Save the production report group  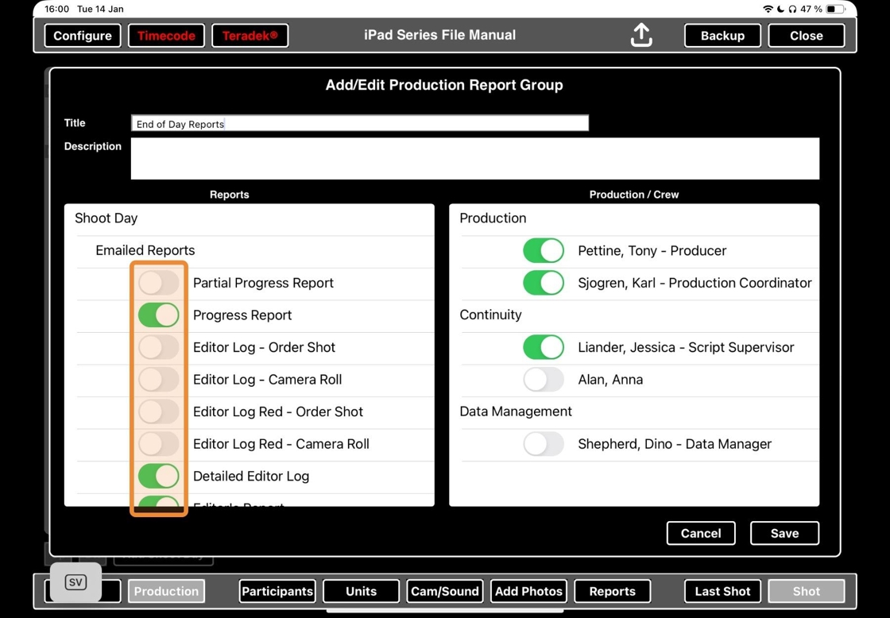tap(784, 533)
